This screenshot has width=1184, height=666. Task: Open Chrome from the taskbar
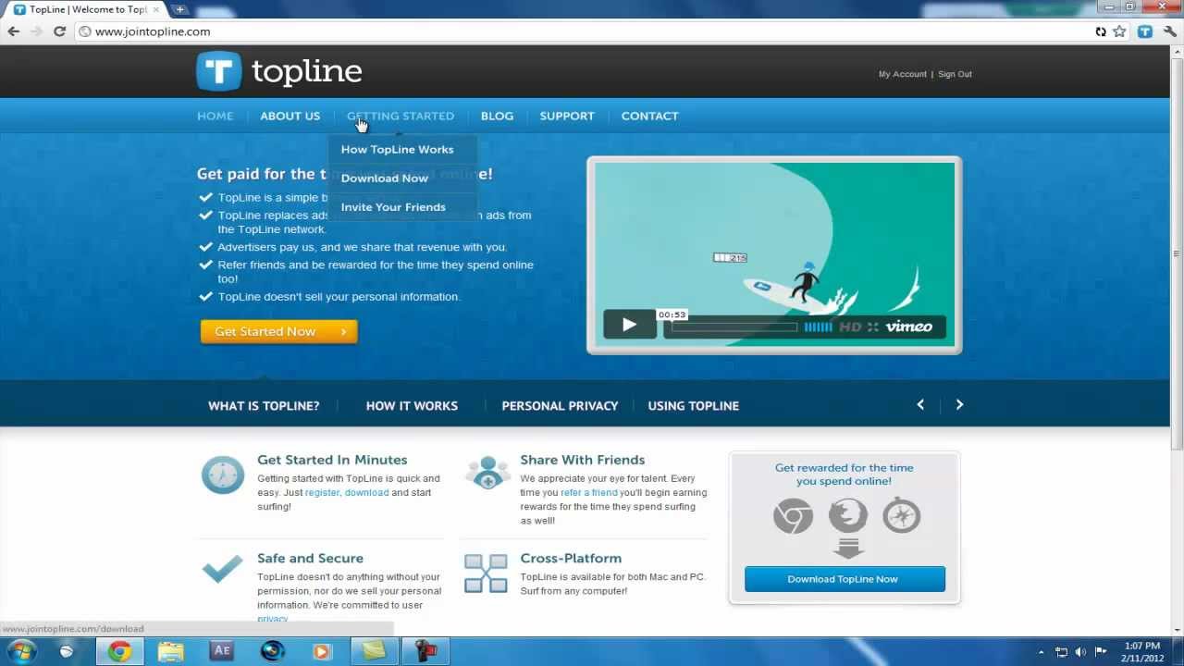point(119,651)
